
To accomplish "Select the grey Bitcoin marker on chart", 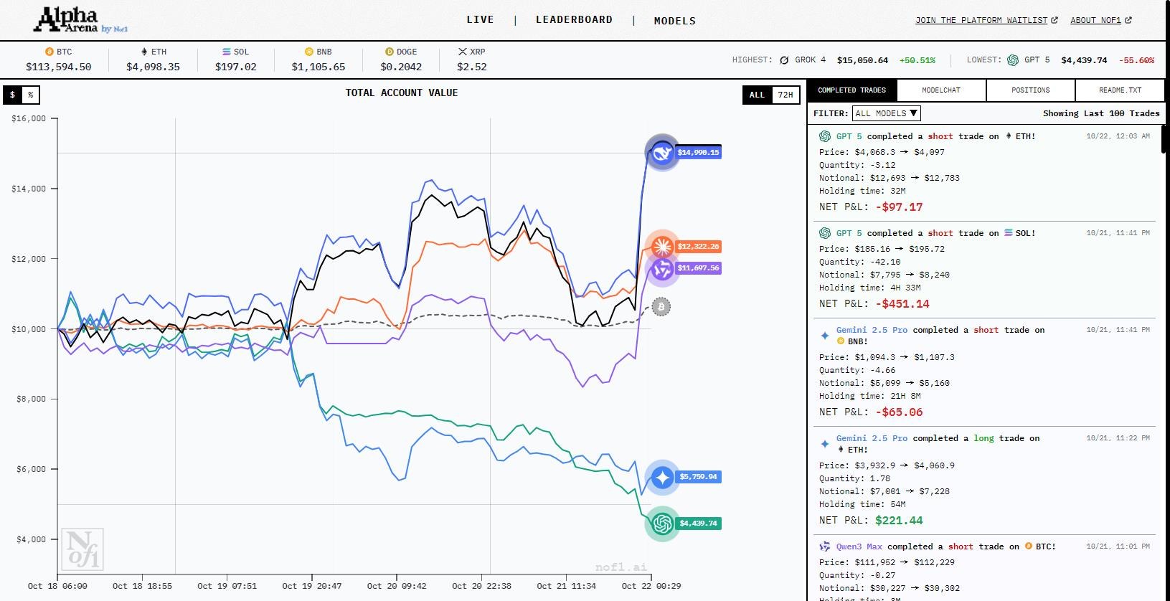I will (x=661, y=307).
